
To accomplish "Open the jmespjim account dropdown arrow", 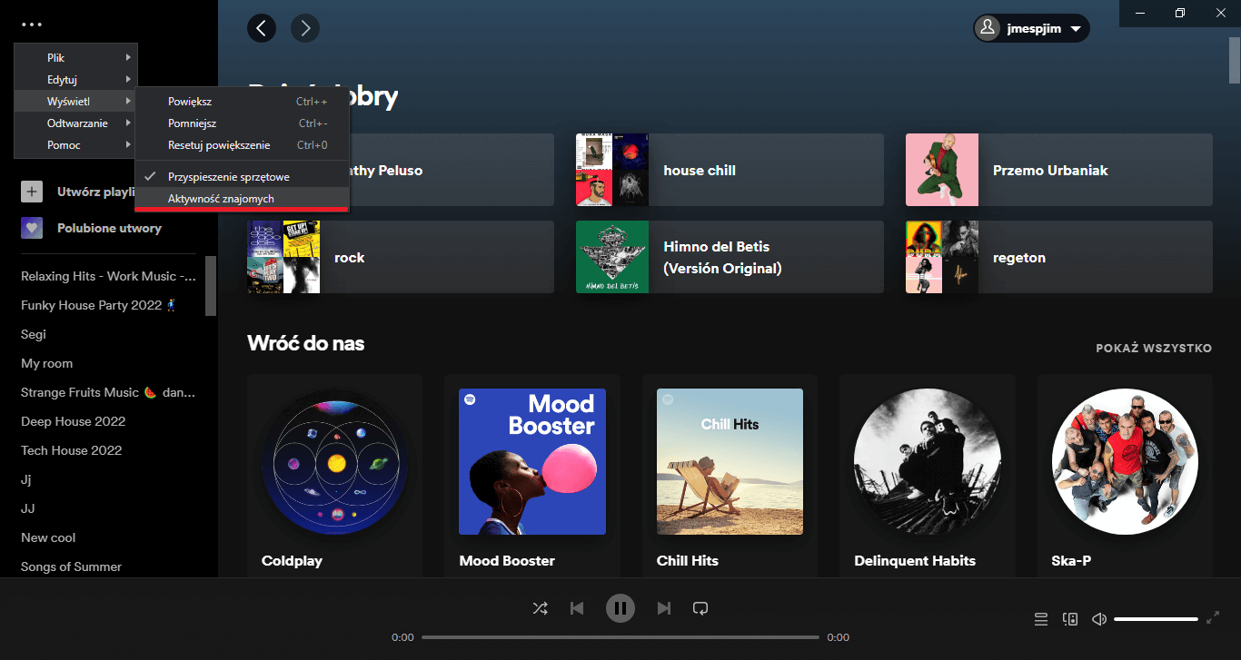I will click(1076, 29).
